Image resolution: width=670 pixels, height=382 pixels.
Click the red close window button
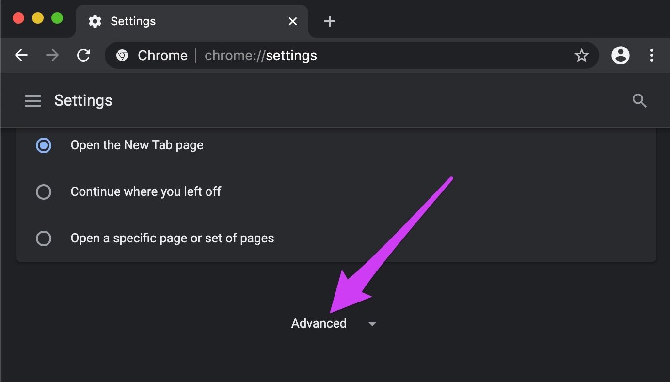point(18,18)
